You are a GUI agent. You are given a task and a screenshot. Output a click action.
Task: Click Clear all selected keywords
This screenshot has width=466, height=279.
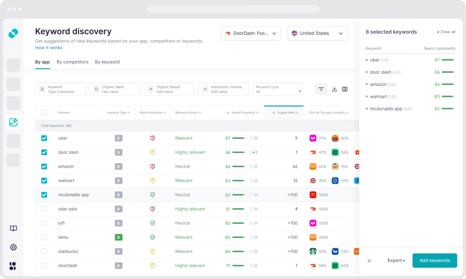click(446, 32)
